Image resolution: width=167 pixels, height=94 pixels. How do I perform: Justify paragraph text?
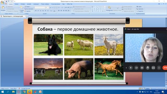[66, 11]
